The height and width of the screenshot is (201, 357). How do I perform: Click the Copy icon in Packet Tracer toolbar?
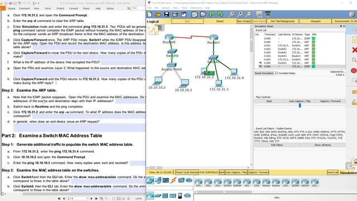coord(194,15)
